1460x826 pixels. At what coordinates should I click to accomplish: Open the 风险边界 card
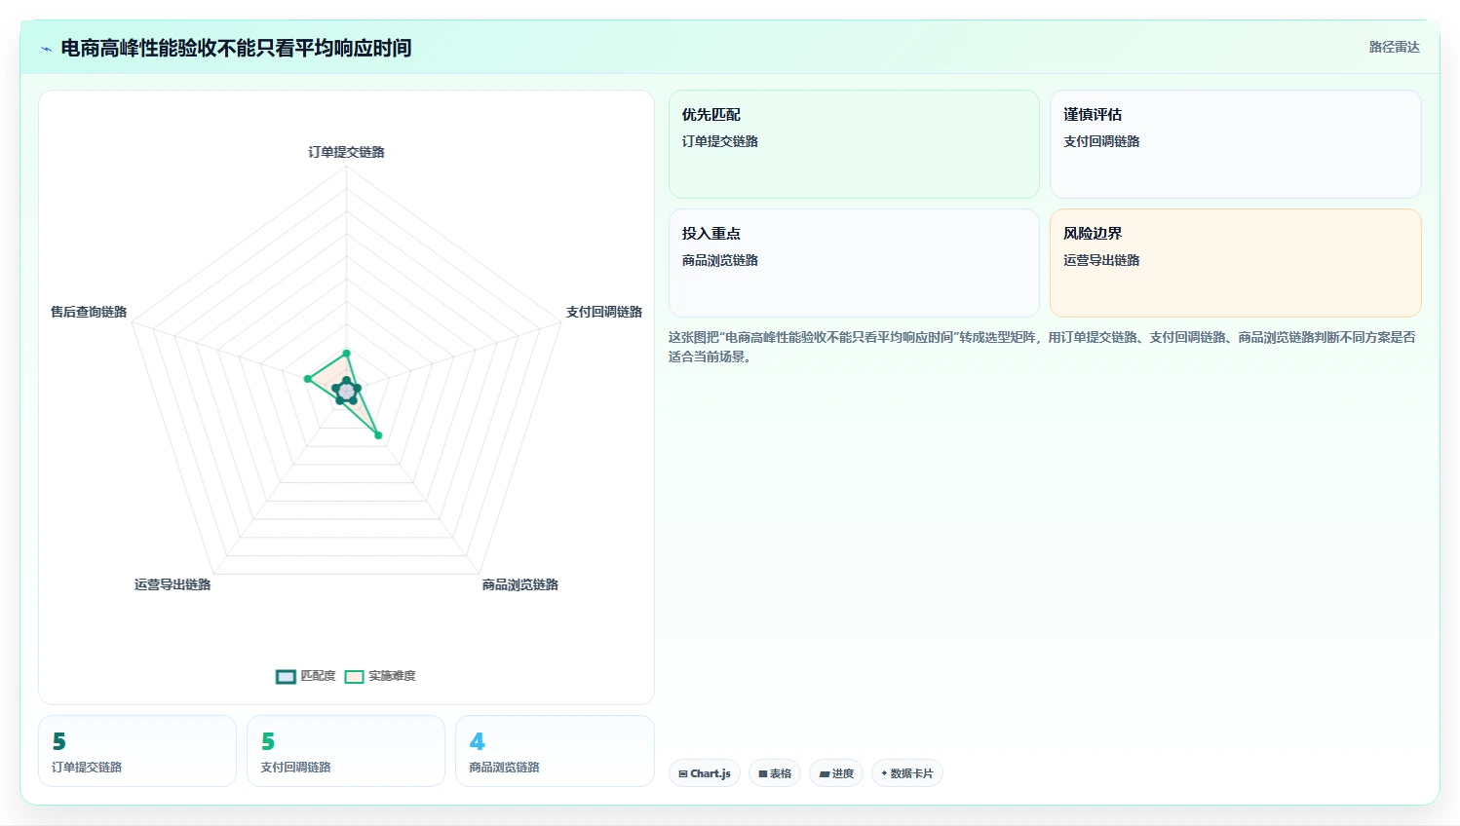tap(1236, 263)
